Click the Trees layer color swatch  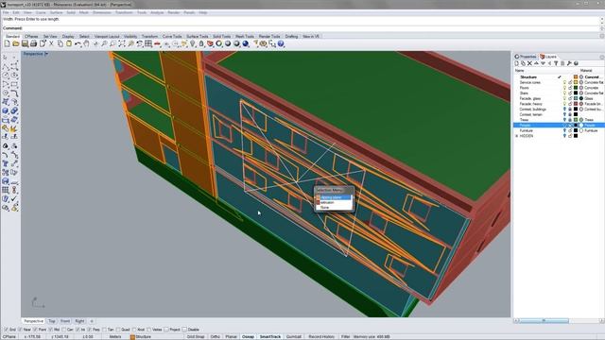[576, 120]
